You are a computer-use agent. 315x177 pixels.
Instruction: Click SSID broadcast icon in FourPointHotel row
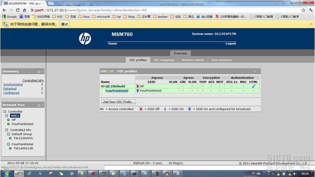click(138, 91)
